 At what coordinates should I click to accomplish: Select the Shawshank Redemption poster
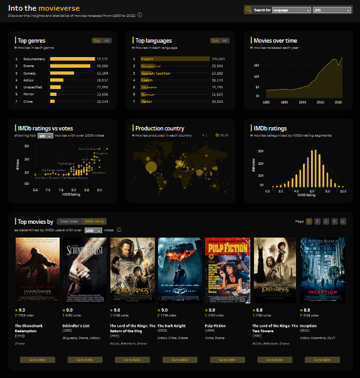[38, 270]
